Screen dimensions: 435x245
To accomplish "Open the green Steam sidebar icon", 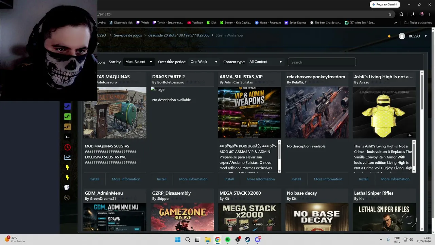I will [x=67, y=117].
